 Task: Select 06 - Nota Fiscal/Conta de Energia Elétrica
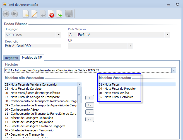(40, 93)
